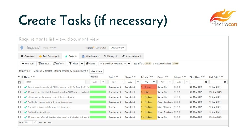This screenshot has width=244, height=137.
Task: Click the check icon of Test with larger database task
Action: [25, 107]
